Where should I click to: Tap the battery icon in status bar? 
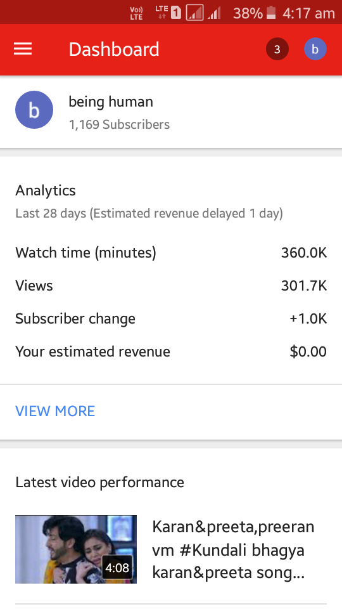[272, 13]
